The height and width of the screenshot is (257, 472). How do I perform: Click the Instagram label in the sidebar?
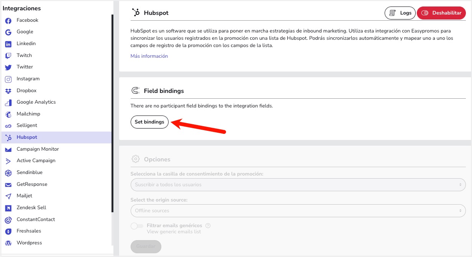pos(28,79)
